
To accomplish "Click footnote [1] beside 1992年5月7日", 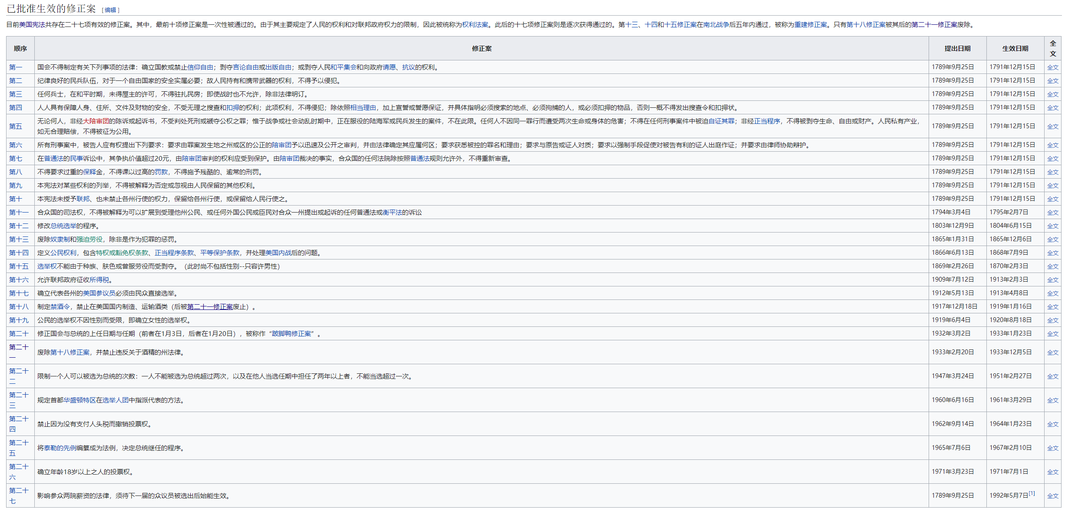I will (1032, 493).
